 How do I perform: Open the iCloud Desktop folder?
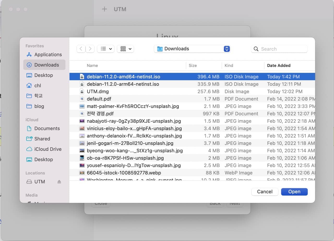click(x=44, y=160)
